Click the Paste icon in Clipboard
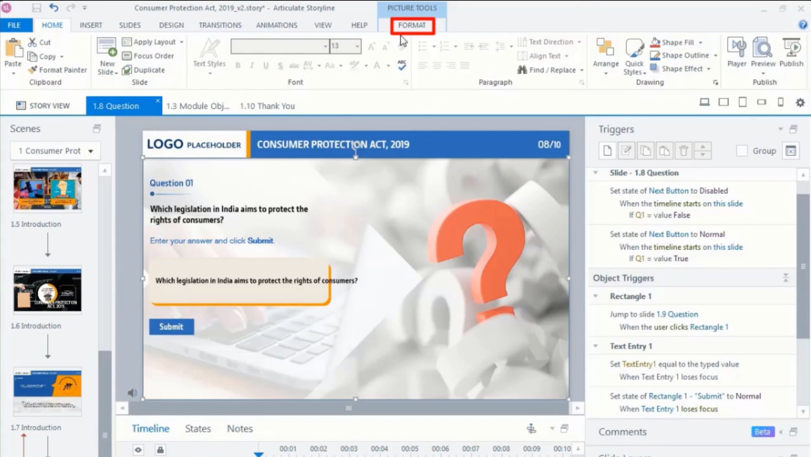This screenshot has height=457, width=811. coord(13,49)
